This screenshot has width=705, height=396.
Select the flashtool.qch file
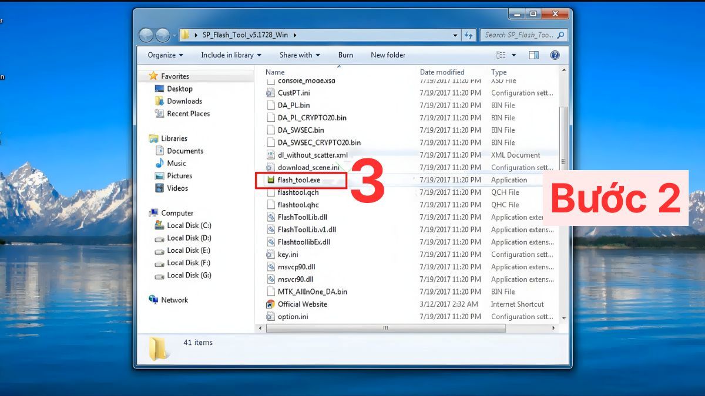[x=298, y=192]
